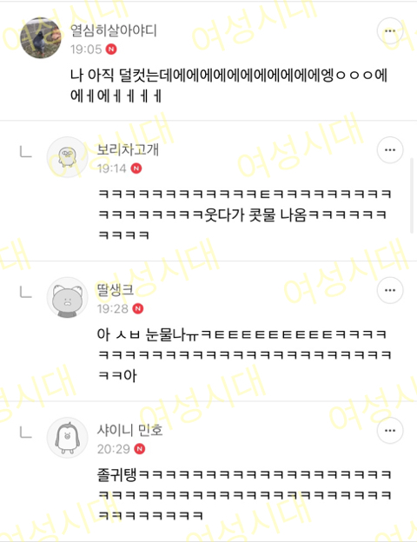Visit the 샤이니 민호 username profile
The height and width of the screenshot is (542, 417).
(x=130, y=430)
